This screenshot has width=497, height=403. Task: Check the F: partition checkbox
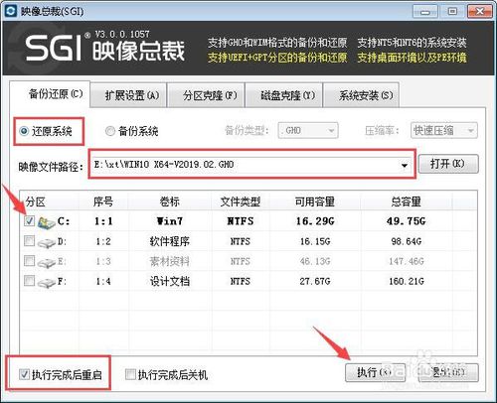click(x=29, y=281)
